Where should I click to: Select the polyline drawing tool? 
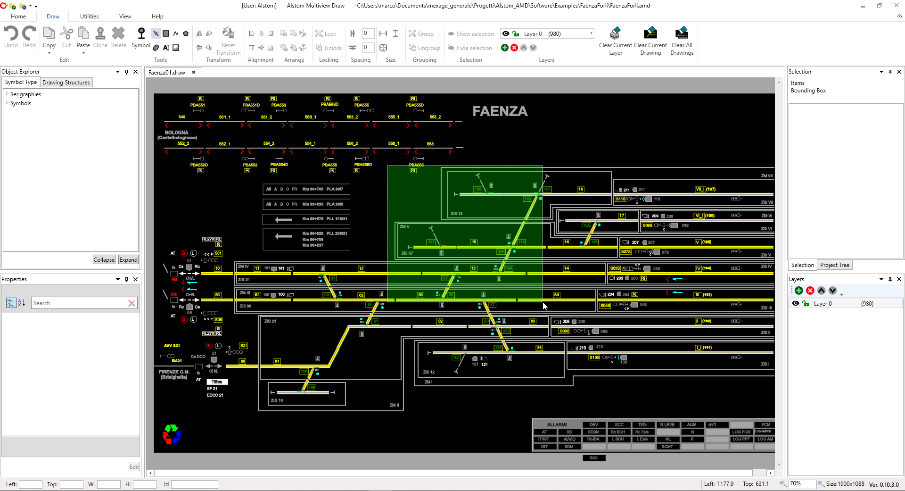pyautogui.click(x=176, y=33)
